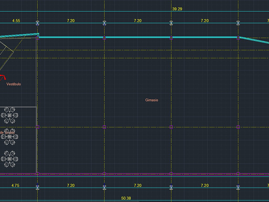The image size is (269, 202).
Task: Click the 4.75 dimension value
Action: click(x=16, y=186)
